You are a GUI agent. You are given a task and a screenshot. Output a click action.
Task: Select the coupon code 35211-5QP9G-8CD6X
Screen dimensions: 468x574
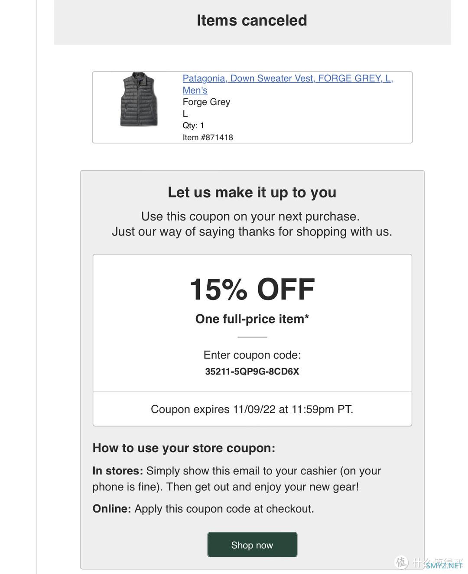coord(252,371)
